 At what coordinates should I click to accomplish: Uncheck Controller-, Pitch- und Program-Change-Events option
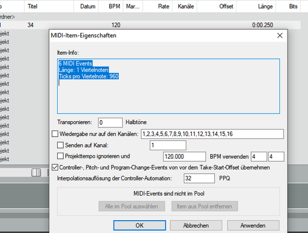55,167
